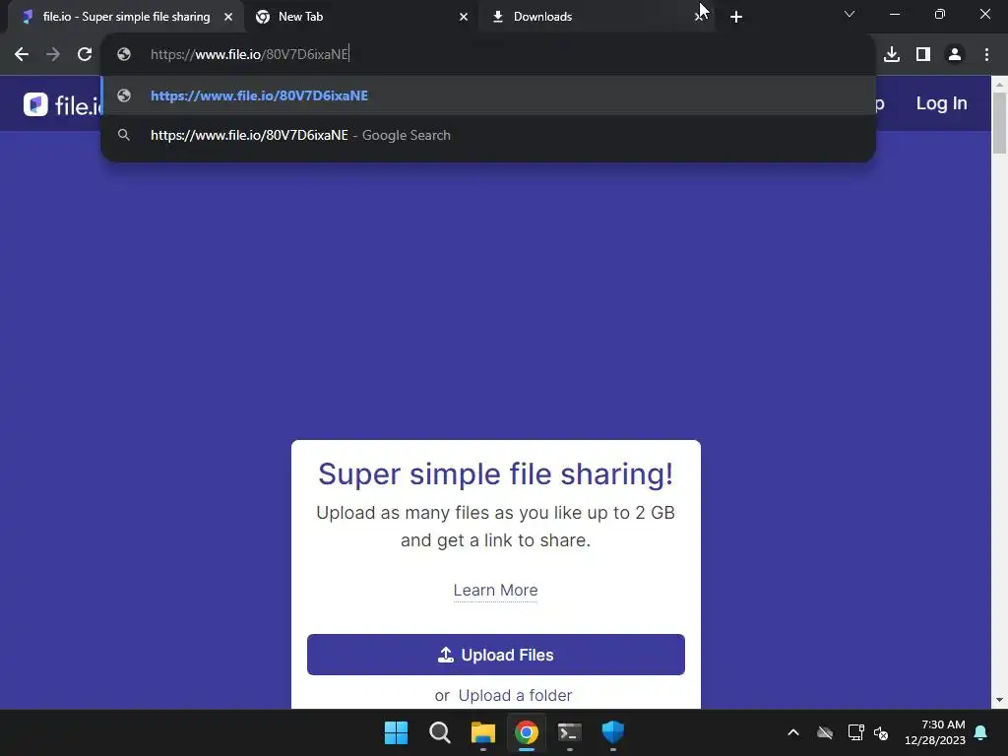Click the OneDrive cloud tray icon
Screen dimensions: 1008x756
point(825,732)
